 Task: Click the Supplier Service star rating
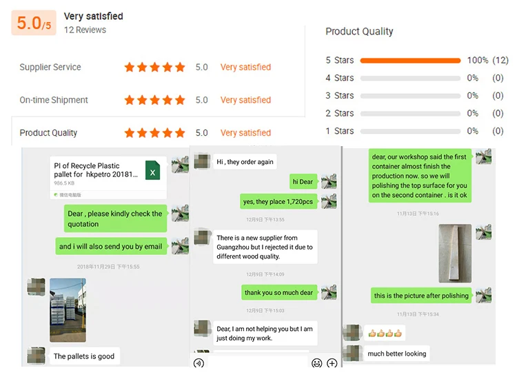[154, 68]
